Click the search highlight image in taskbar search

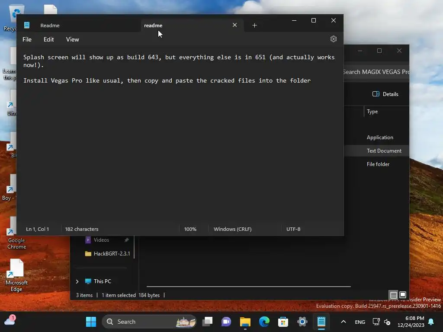tap(186, 322)
